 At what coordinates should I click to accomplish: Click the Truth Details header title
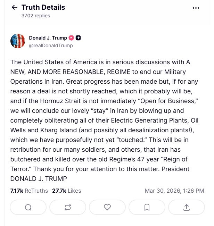click(43, 7)
